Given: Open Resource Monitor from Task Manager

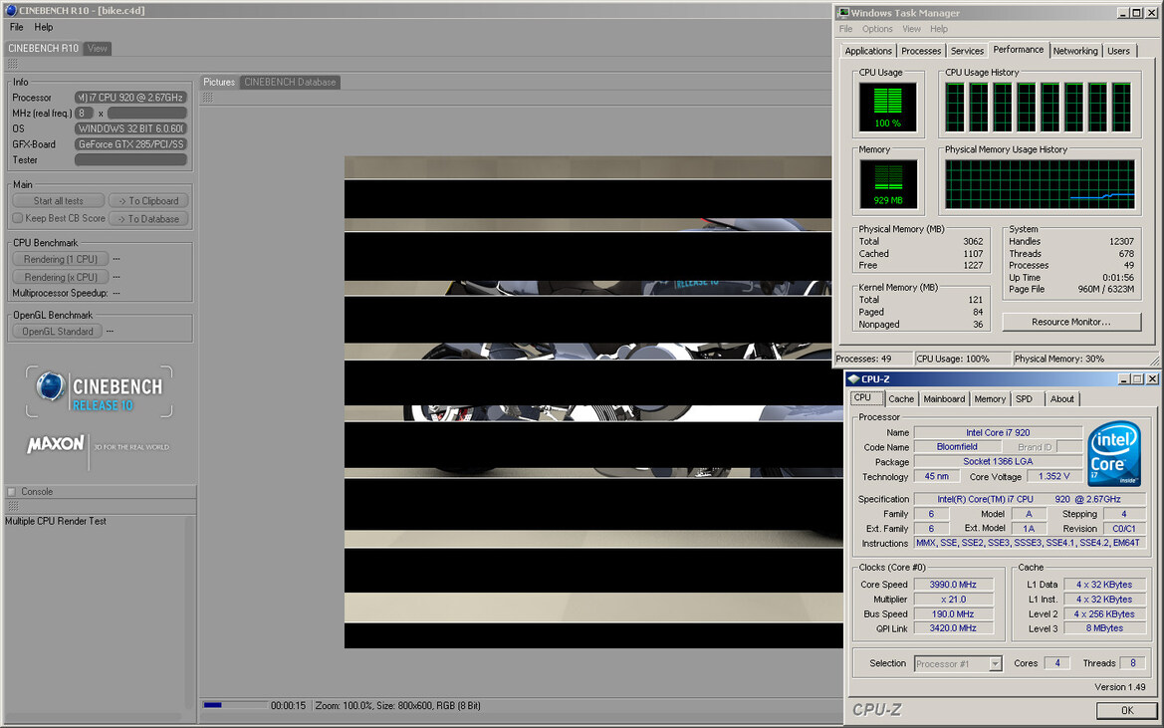Looking at the screenshot, I should tap(1071, 322).
